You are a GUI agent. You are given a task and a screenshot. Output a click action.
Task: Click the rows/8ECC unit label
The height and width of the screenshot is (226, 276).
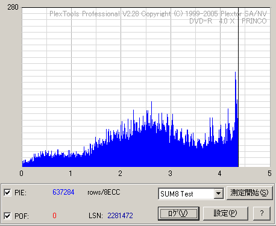coord(104,192)
